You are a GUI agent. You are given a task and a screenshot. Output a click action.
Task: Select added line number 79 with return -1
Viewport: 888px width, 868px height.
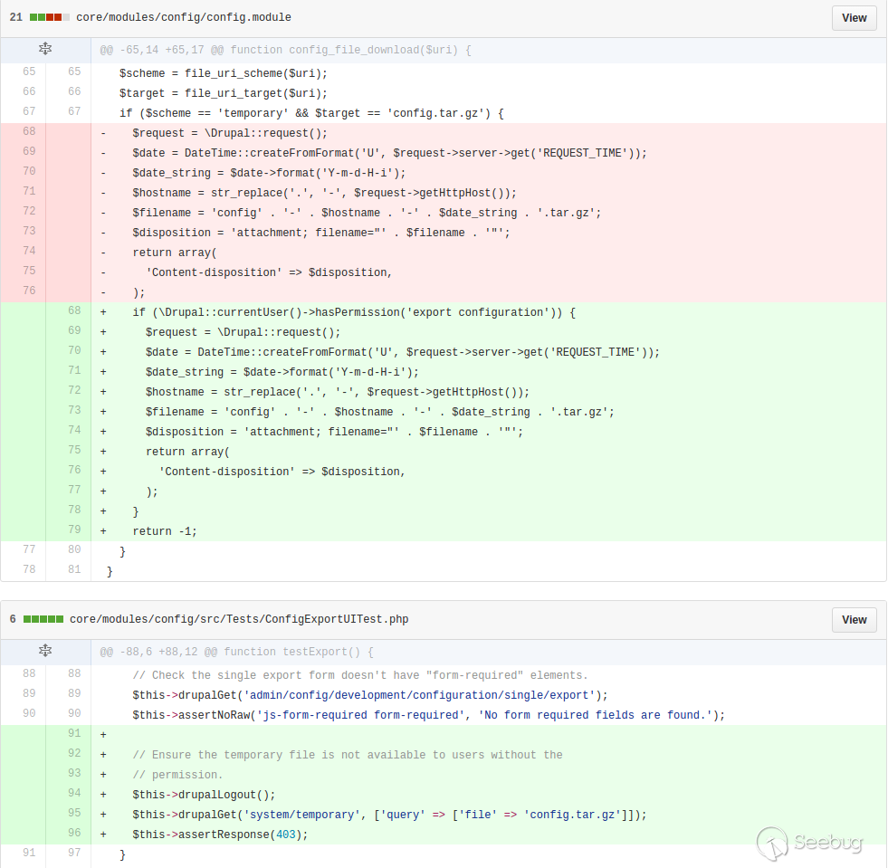pos(73,530)
